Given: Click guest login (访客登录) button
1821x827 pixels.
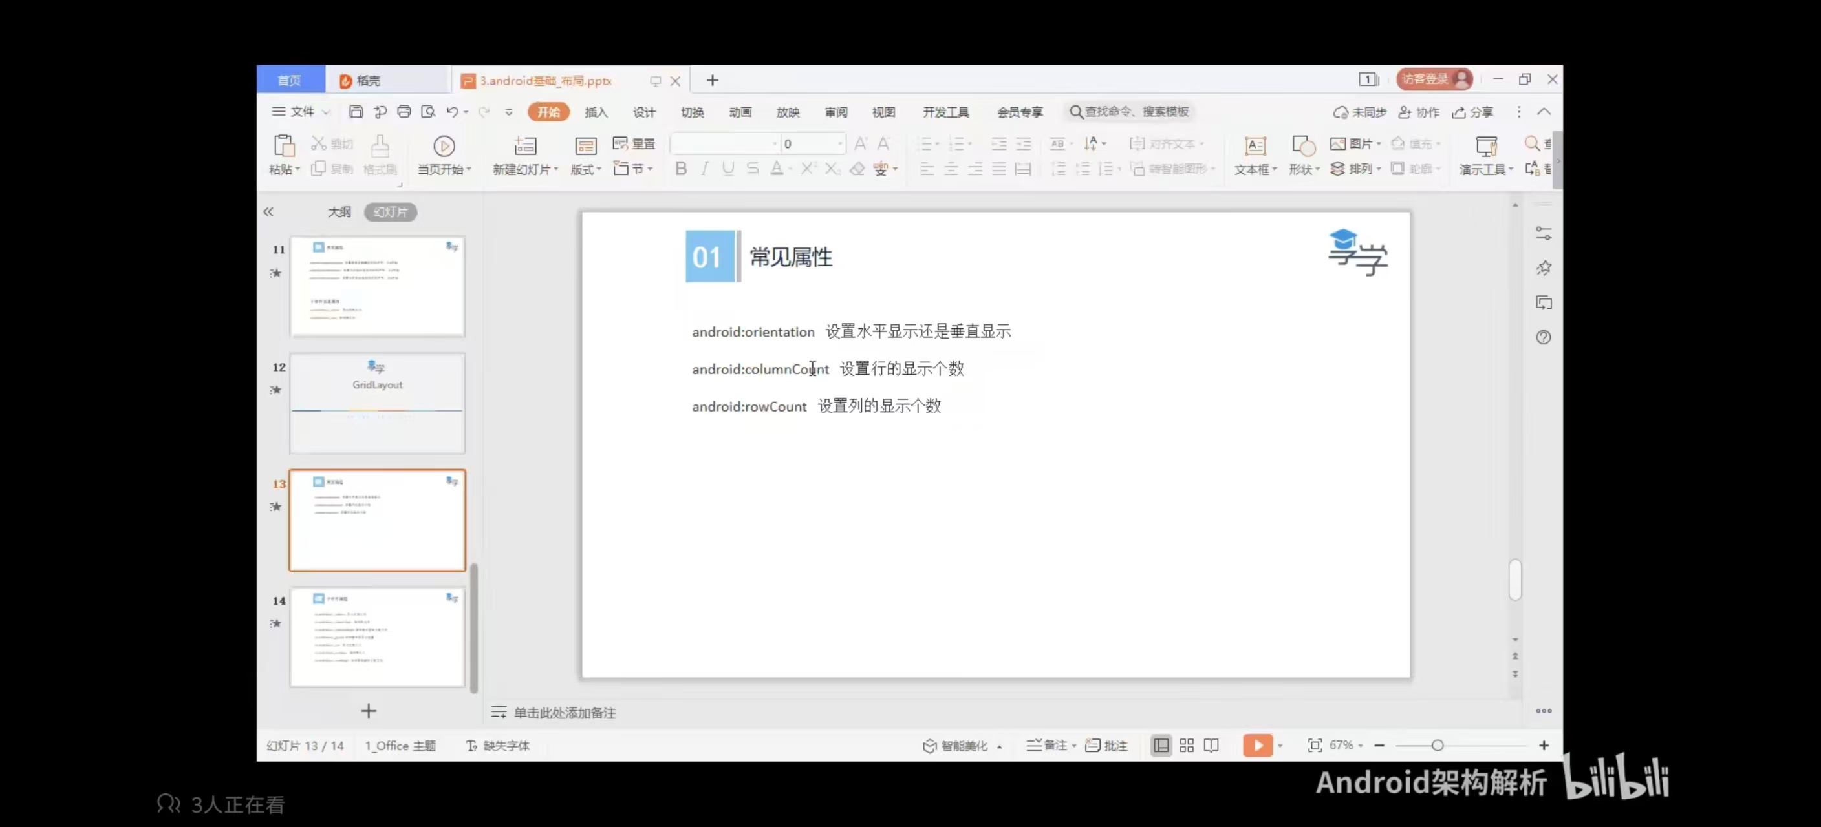Looking at the screenshot, I should (1434, 79).
